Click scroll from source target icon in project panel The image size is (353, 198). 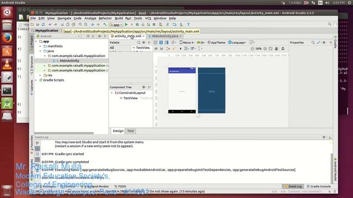coord(88,36)
